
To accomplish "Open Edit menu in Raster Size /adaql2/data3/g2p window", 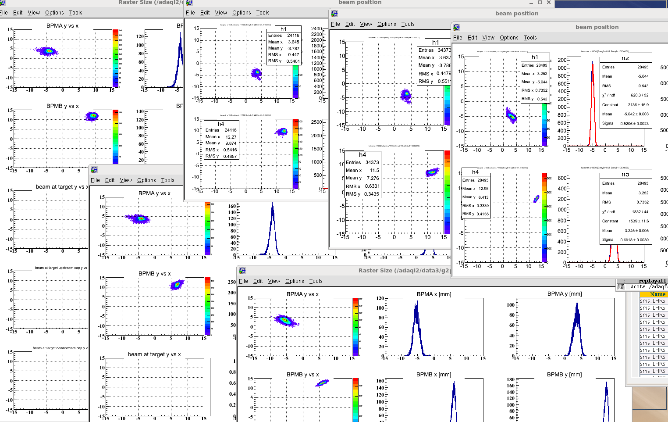I will coord(258,281).
